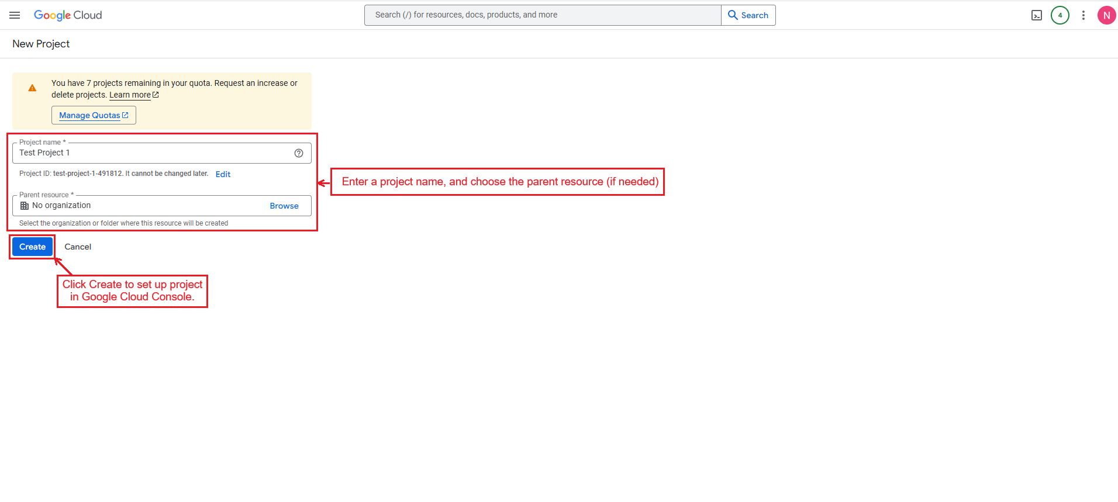Screen dimensions: 1118x502
Task: Edit the project ID
Action: (223, 174)
